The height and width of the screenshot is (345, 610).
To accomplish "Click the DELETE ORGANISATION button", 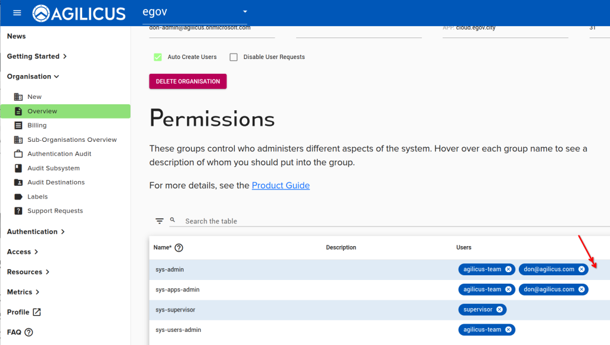I will pyautogui.click(x=188, y=82).
